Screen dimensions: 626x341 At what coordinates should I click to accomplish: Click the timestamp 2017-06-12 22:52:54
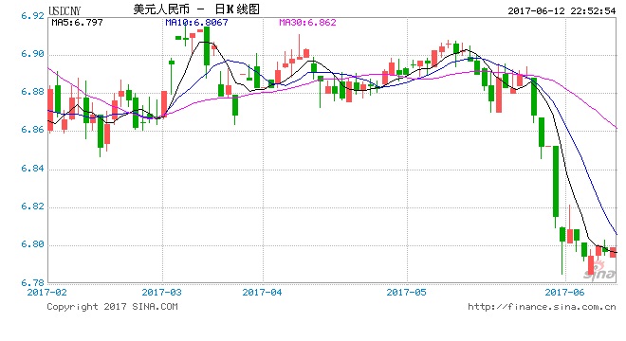pos(562,10)
